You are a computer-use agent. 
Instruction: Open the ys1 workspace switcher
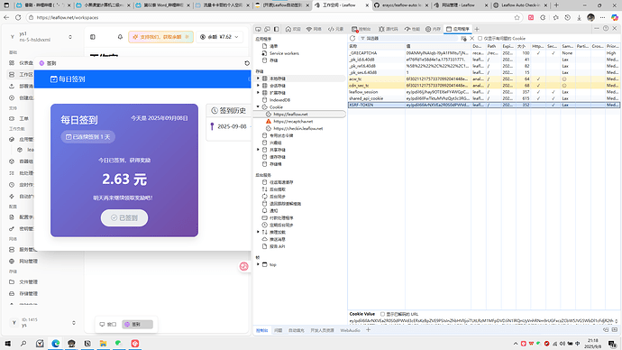click(x=41, y=37)
